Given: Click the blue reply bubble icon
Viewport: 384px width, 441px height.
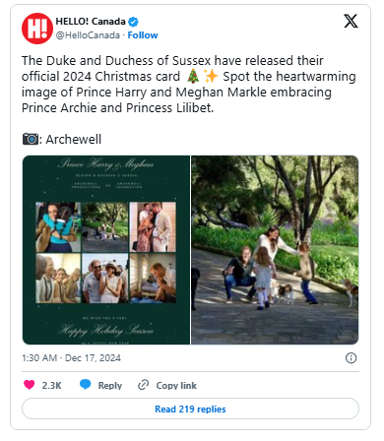Looking at the screenshot, I should coord(86,384).
